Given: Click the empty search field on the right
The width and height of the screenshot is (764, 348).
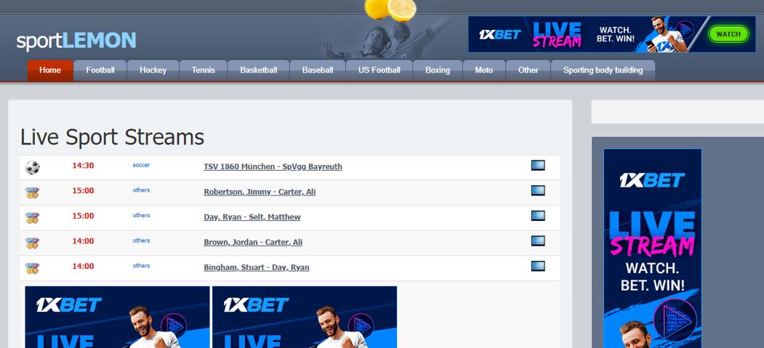Looking at the screenshot, I should [x=677, y=112].
